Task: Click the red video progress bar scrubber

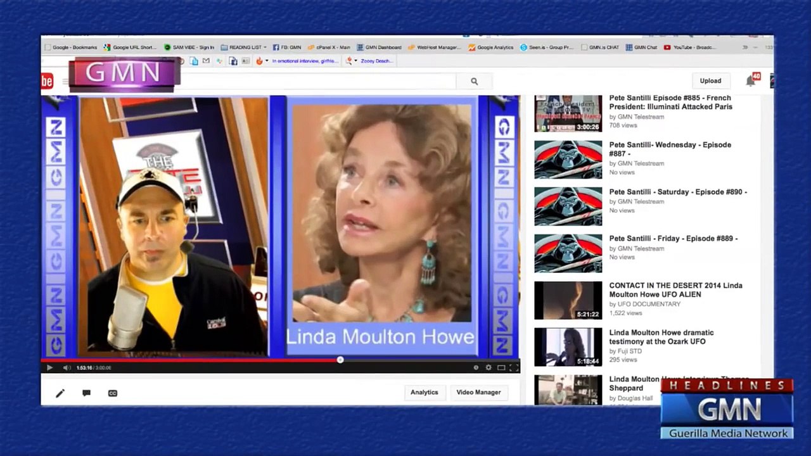Action: [340, 360]
